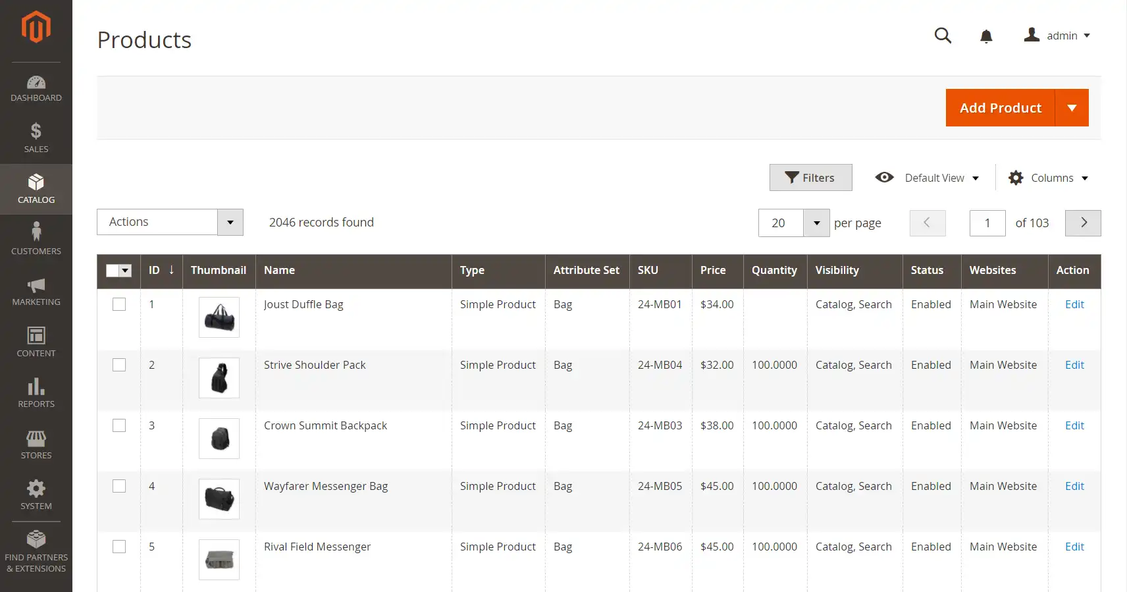Edit the Strive Shoulder Pack product

1074,365
